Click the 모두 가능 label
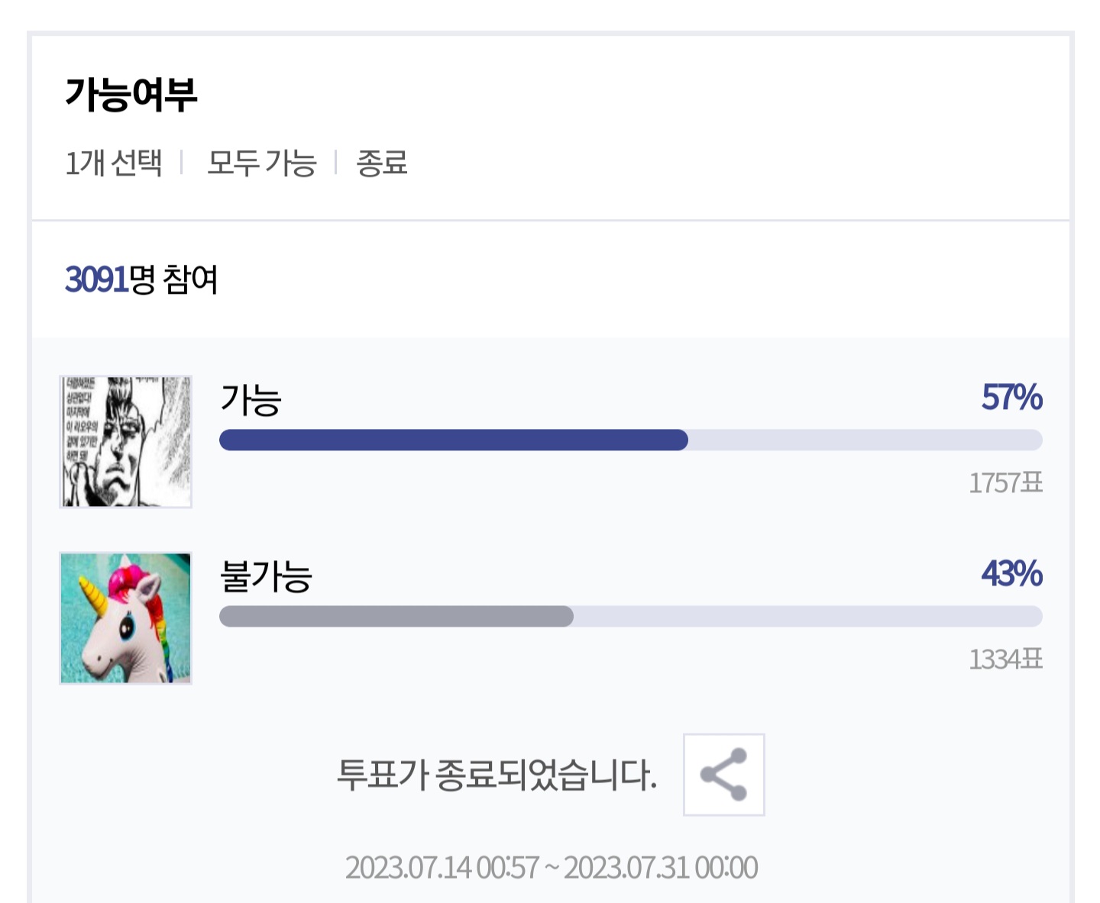Viewport: 1100px width, 903px height. tap(261, 163)
